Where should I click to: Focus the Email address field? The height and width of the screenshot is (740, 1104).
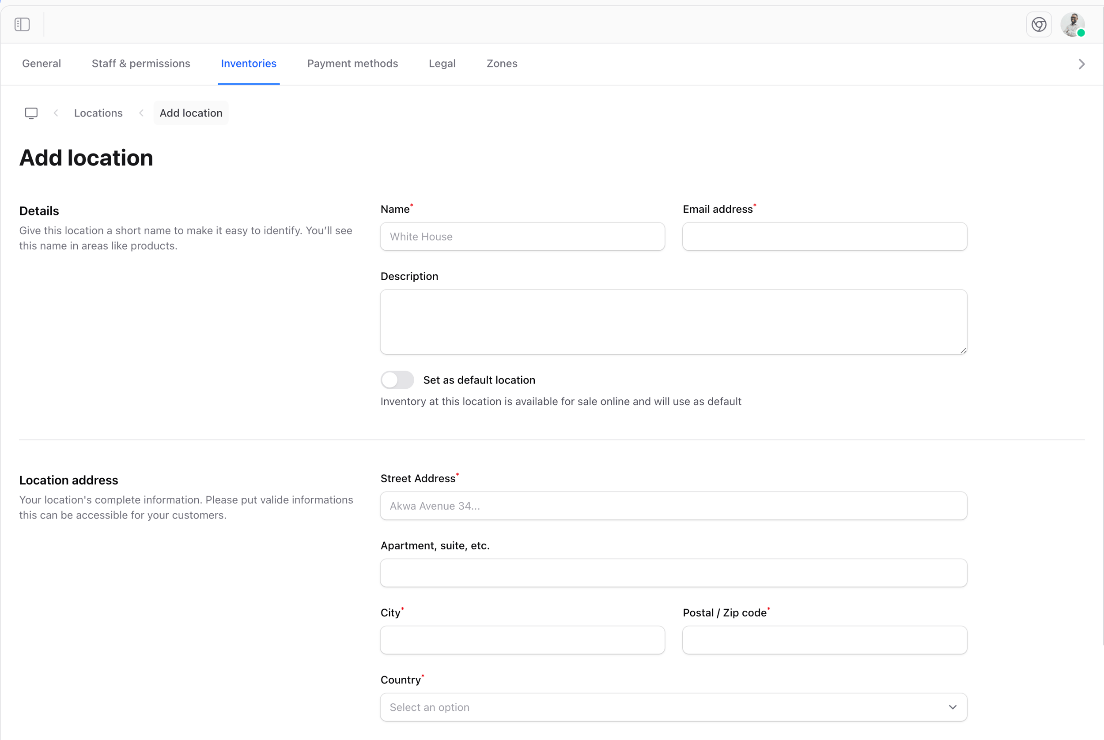tap(824, 237)
